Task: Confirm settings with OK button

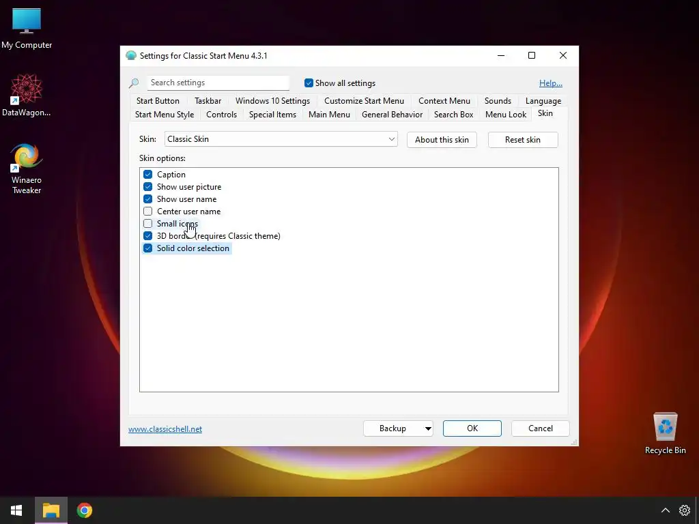Action: (472, 428)
